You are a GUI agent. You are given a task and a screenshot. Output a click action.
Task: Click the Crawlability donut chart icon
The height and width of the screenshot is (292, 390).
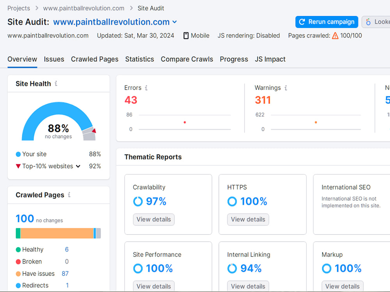pyautogui.click(x=138, y=201)
